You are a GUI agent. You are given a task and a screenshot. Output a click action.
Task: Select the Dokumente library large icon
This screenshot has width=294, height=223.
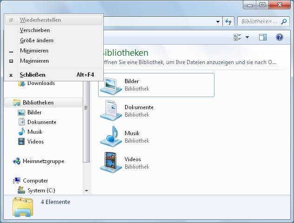click(111, 111)
